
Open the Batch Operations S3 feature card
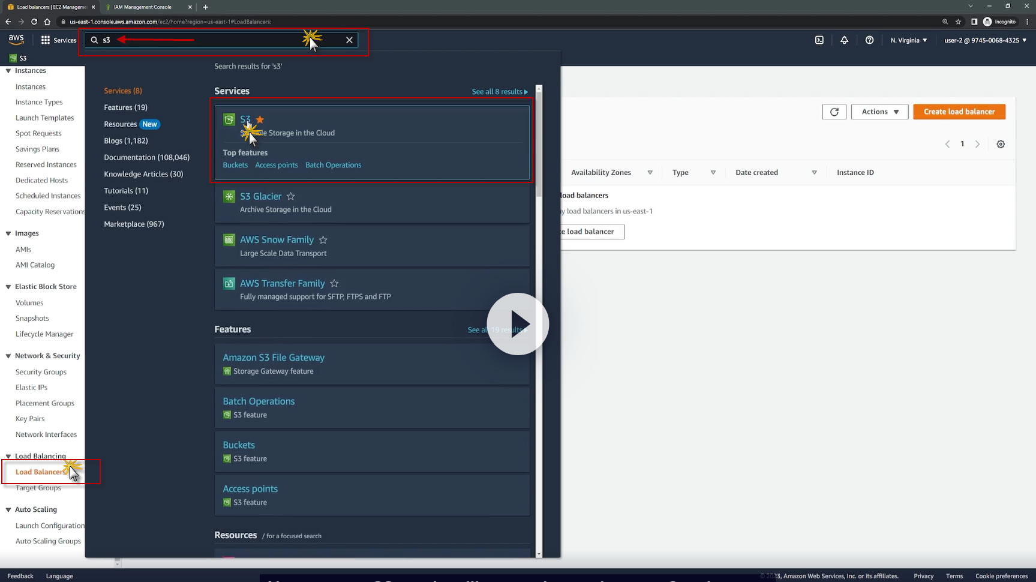(372, 407)
